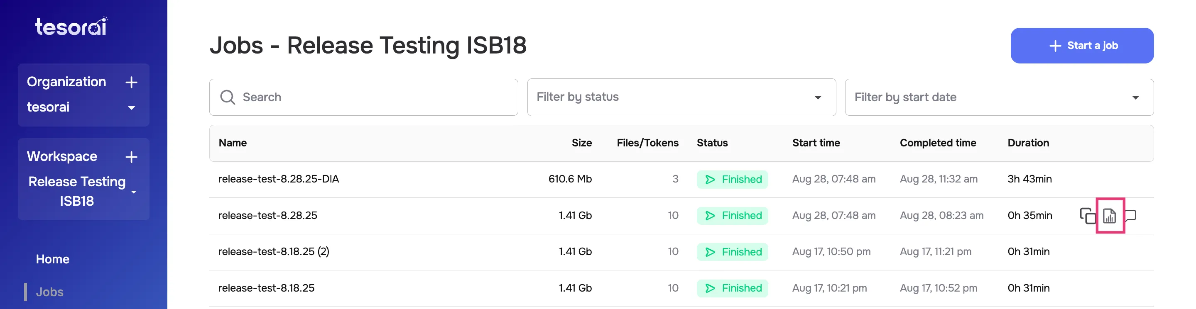Click the plus icon next to Workspace
1196x309 pixels.
point(131,157)
